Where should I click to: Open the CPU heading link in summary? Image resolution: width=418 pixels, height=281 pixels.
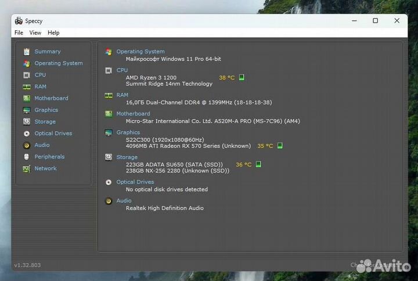(122, 70)
